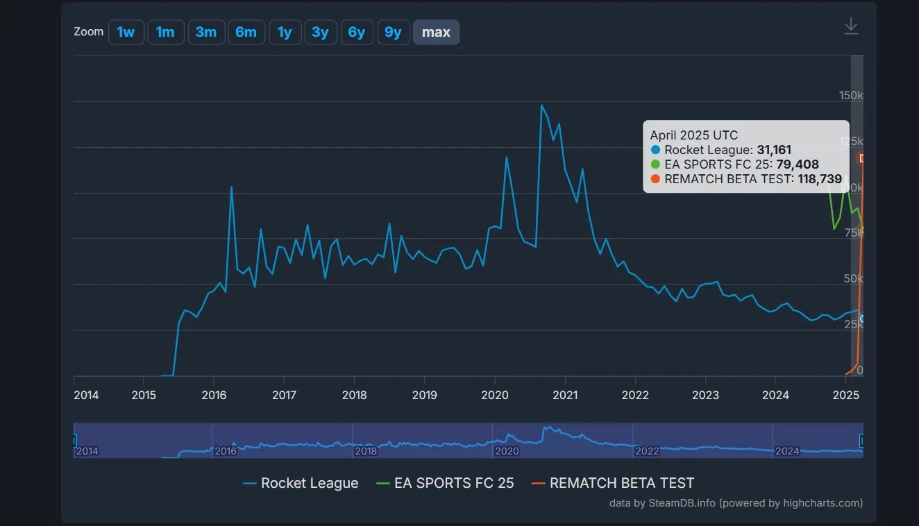Set zoom range to 1w
This screenshot has height=526, width=919.
126,32
